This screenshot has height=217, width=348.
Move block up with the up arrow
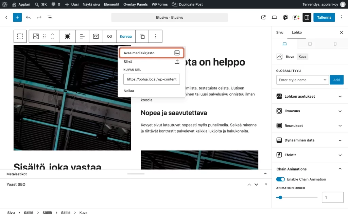tap(52, 34)
